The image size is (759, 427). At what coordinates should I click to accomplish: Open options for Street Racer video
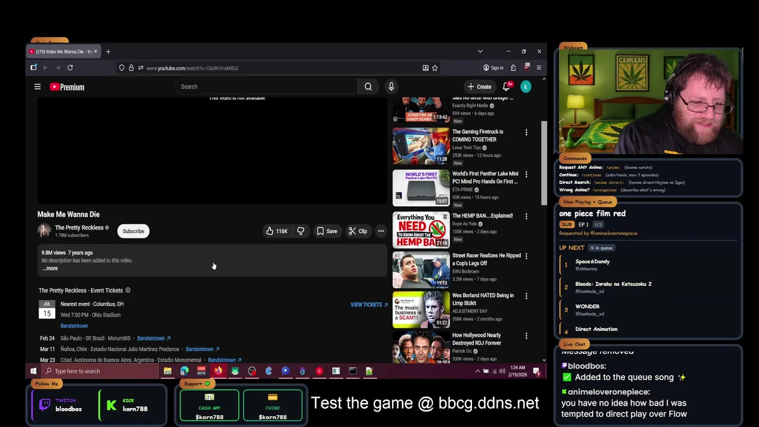tap(526, 256)
